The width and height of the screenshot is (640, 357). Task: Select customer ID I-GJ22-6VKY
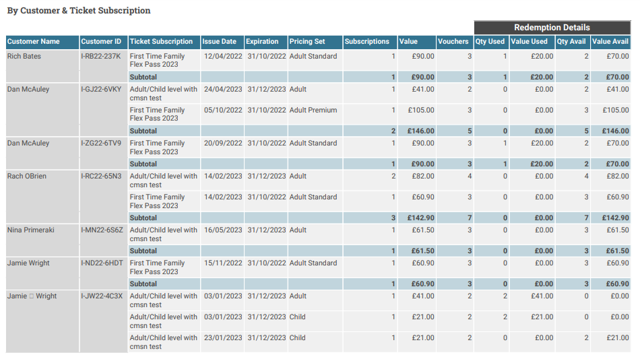(x=101, y=90)
